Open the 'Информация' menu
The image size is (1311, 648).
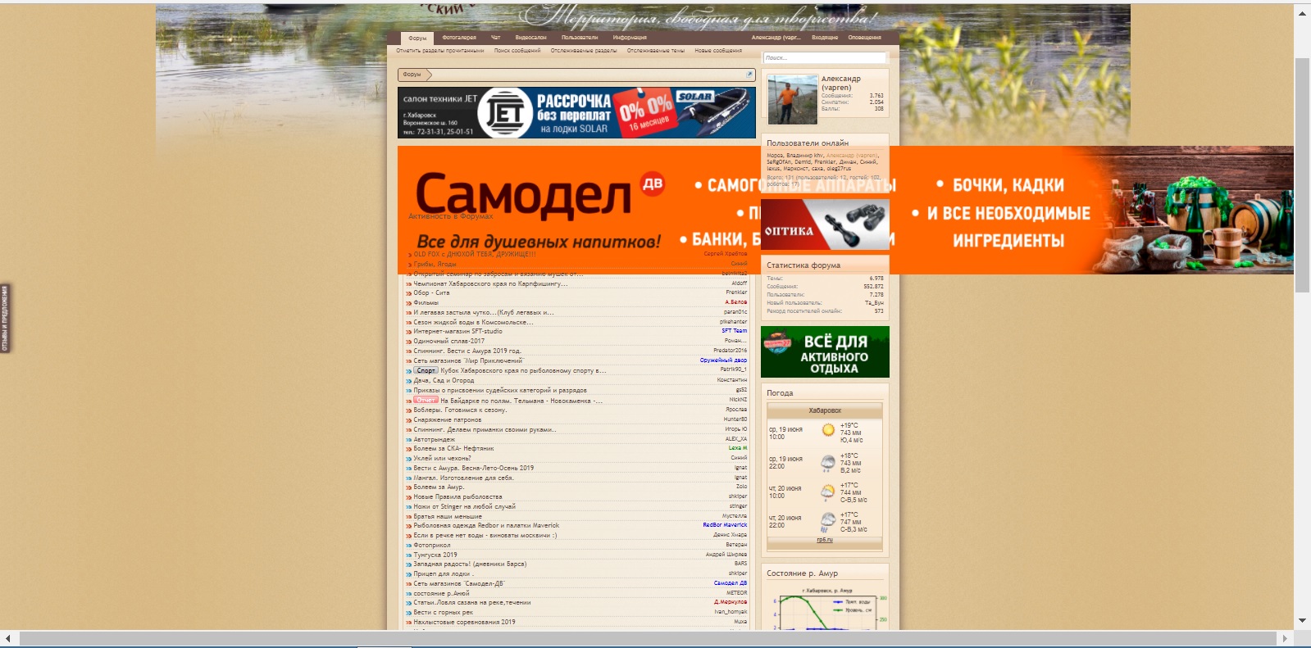630,38
